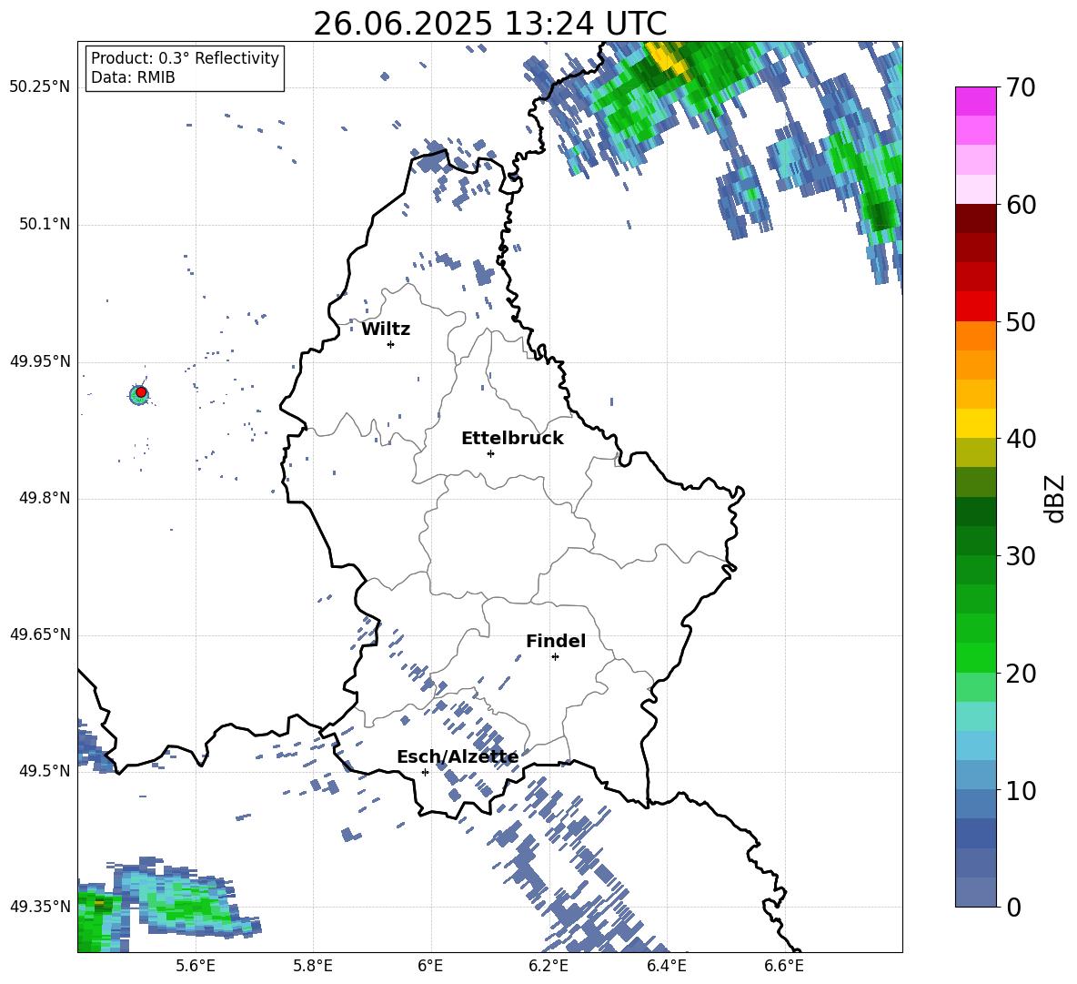Click the magenta top colorbar segment
1077x984 pixels.
(975, 102)
